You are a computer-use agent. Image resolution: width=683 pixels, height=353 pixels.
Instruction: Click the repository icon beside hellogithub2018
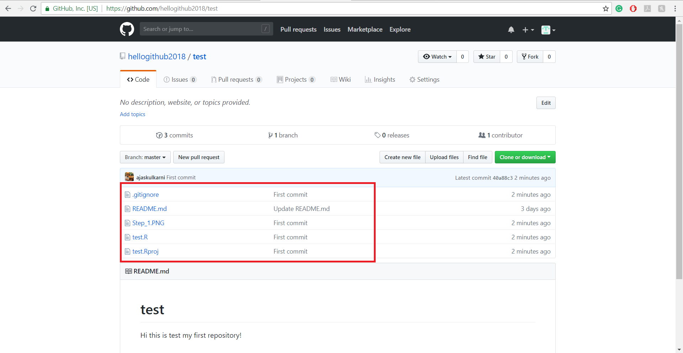click(123, 56)
